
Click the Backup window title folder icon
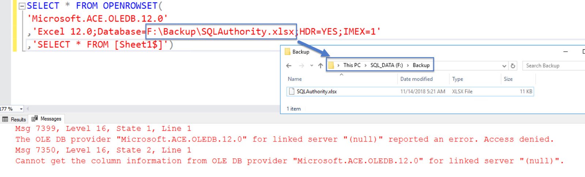287,52
